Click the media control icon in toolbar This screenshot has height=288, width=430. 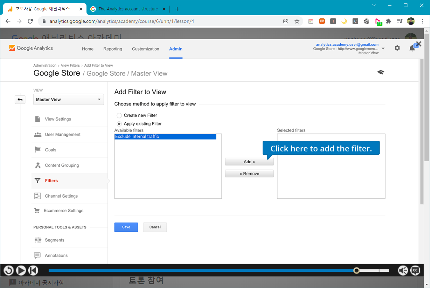point(400,21)
